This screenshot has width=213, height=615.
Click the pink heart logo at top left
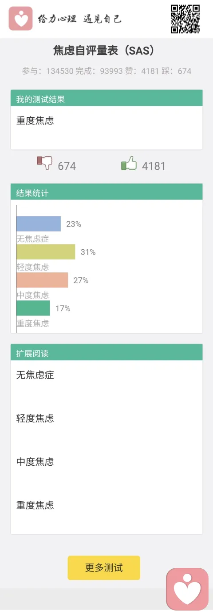tap(20, 19)
